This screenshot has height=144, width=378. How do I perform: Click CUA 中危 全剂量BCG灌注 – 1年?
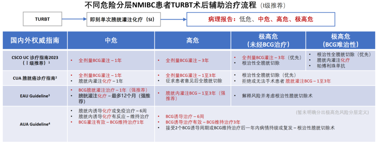pos(100,75)
